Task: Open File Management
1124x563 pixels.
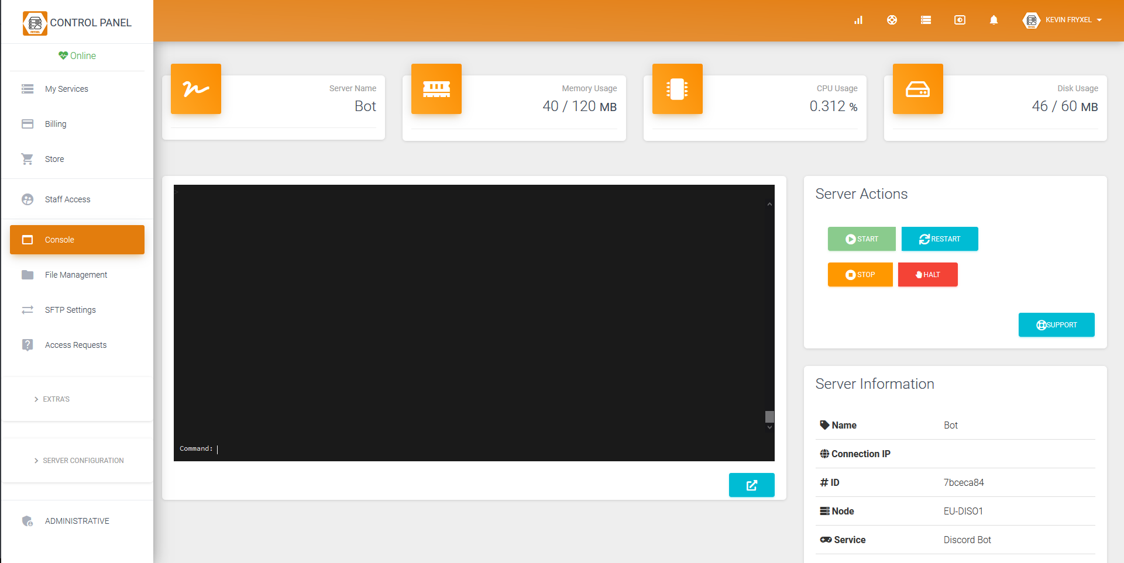Action: pos(77,275)
